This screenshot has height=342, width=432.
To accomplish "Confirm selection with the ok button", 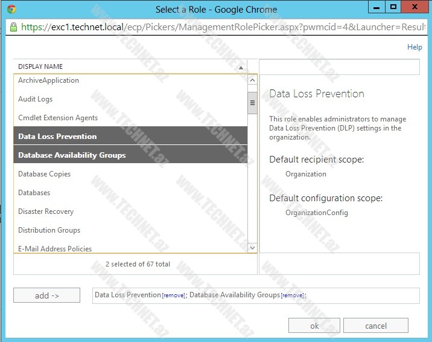I will coord(314,326).
